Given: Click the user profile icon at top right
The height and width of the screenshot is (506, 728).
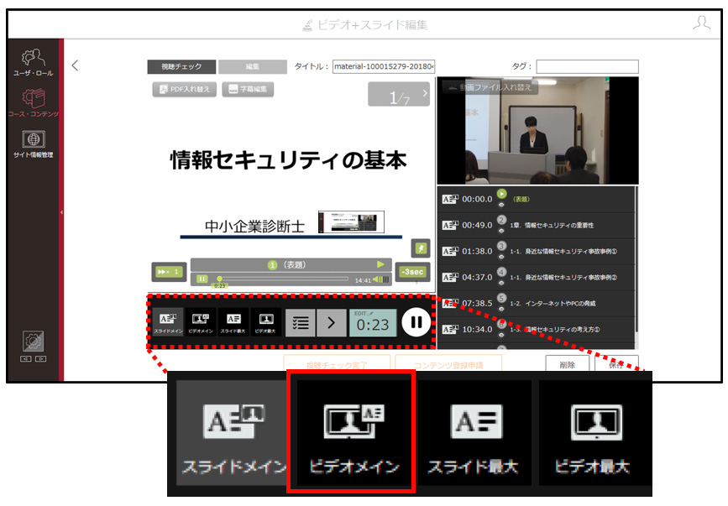Looking at the screenshot, I should [701, 23].
